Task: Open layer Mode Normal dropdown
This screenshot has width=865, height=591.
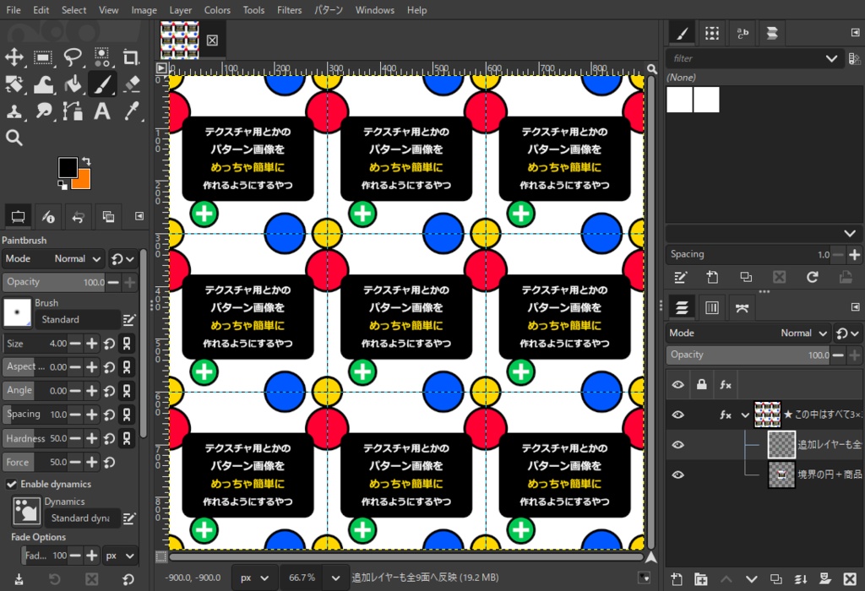Action: [x=748, y=333]
